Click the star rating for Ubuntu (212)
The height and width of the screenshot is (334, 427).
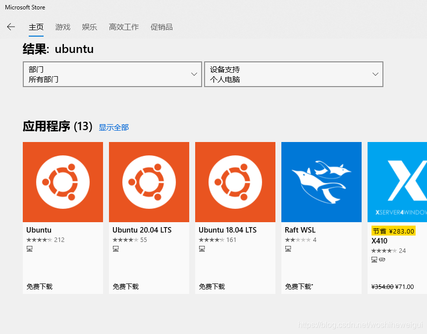point(39,240)
